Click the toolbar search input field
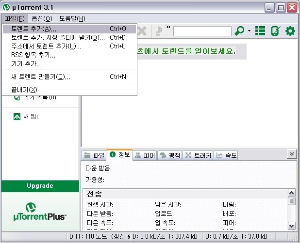This screenshot has height=243, width=300. pos(202,31)
